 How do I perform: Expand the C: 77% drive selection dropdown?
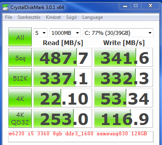(118, 33)
